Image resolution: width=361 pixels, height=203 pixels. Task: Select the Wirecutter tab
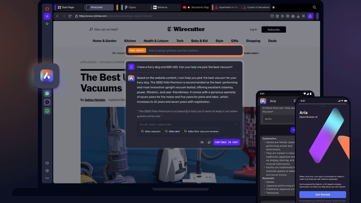pos(100,7)
